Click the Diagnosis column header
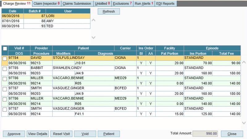247x139 pixels. [105, 53]
